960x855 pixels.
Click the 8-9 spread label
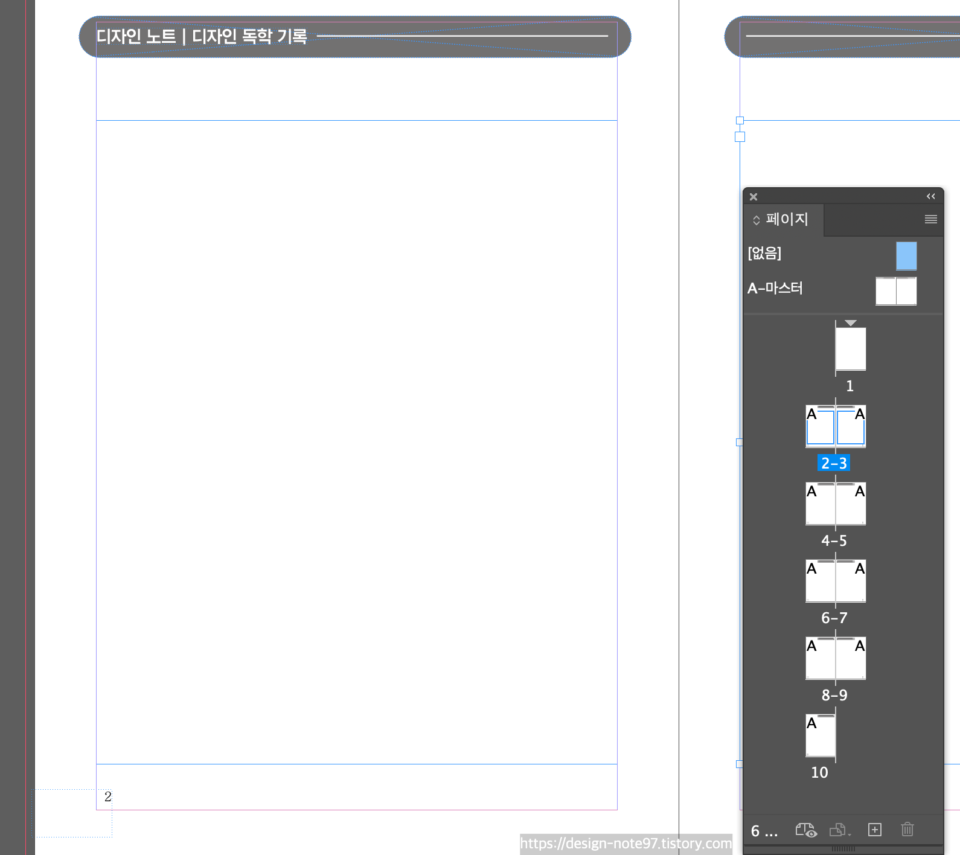pos(834,695)
